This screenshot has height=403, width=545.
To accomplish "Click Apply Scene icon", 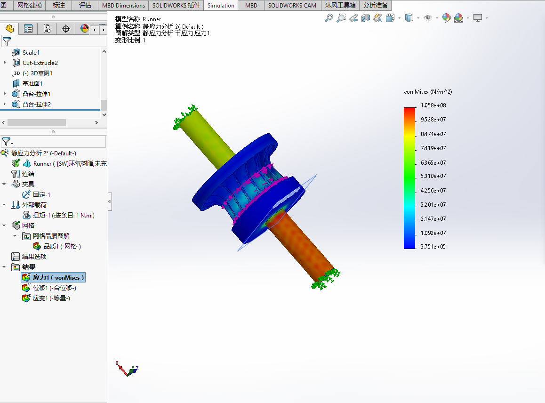I will pos(459,18).
